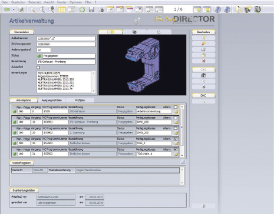This screenshot has width=274, height=214.
Task: Click the blue help question mark icon
Action: [x=217, y=9]
